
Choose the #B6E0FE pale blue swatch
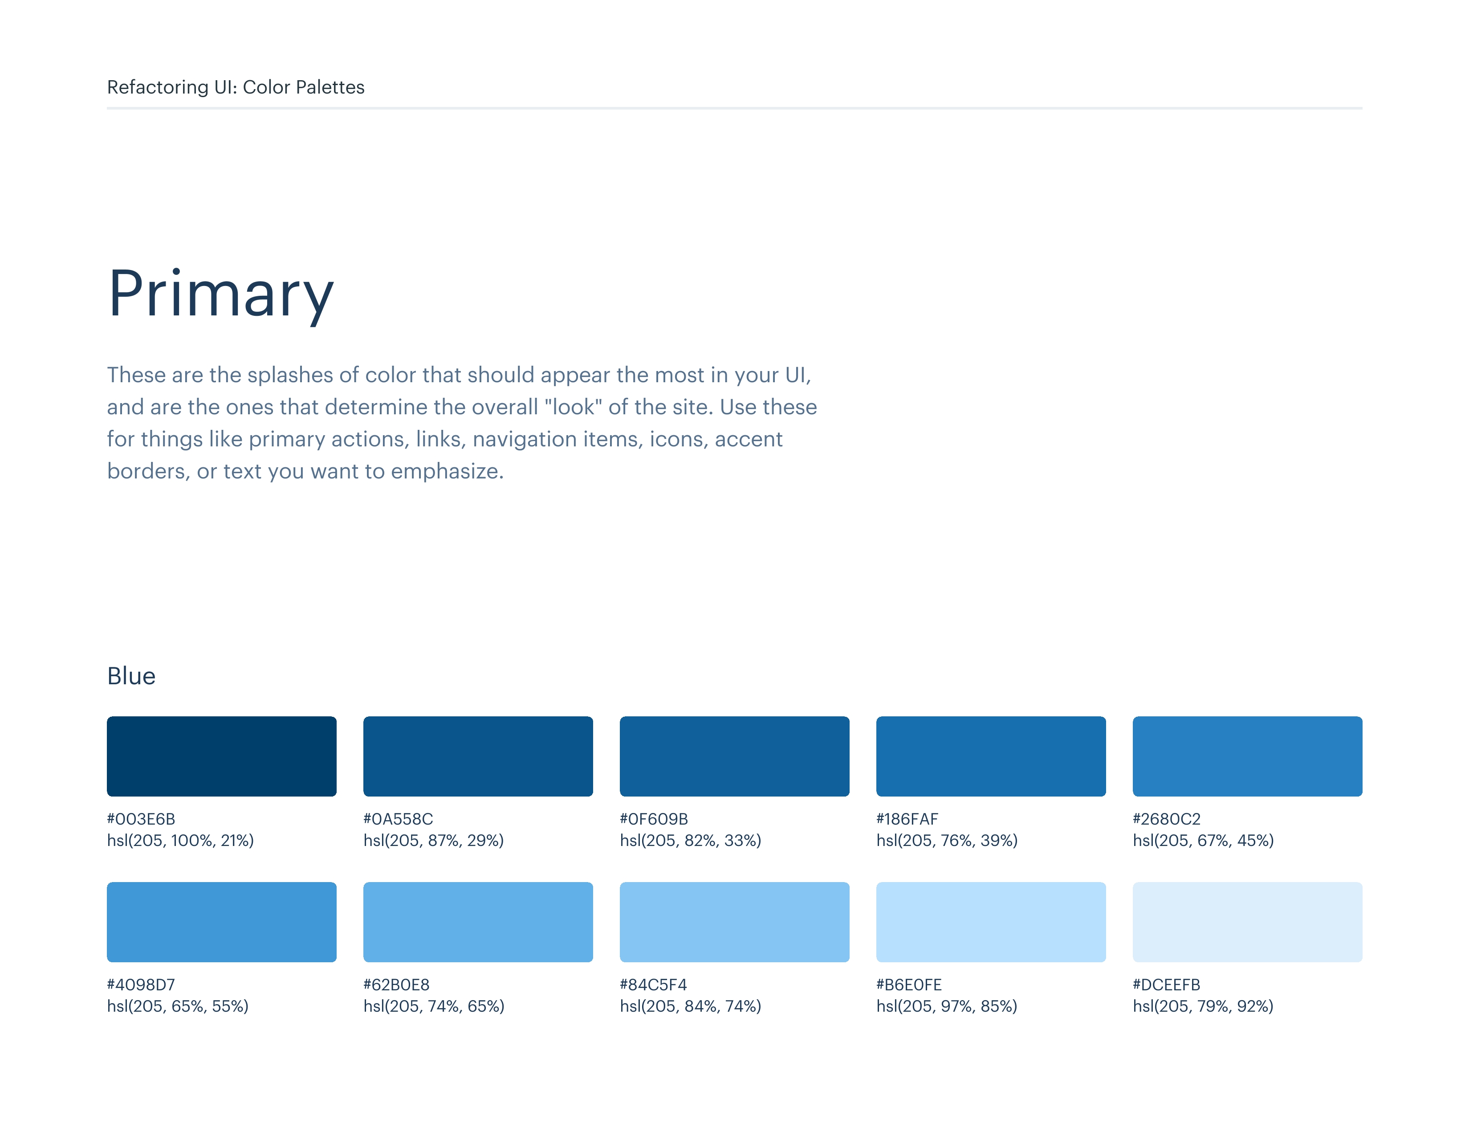990,921
